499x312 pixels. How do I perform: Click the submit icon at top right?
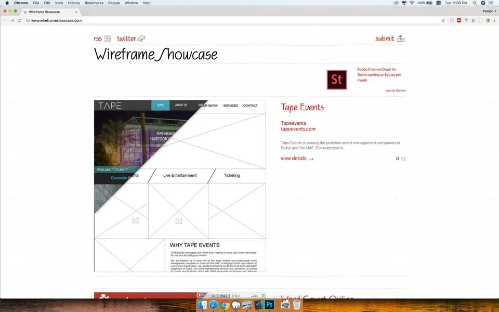coord(400,38)
